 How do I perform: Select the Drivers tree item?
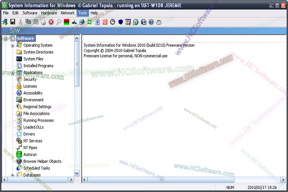[x=29, y=134]
